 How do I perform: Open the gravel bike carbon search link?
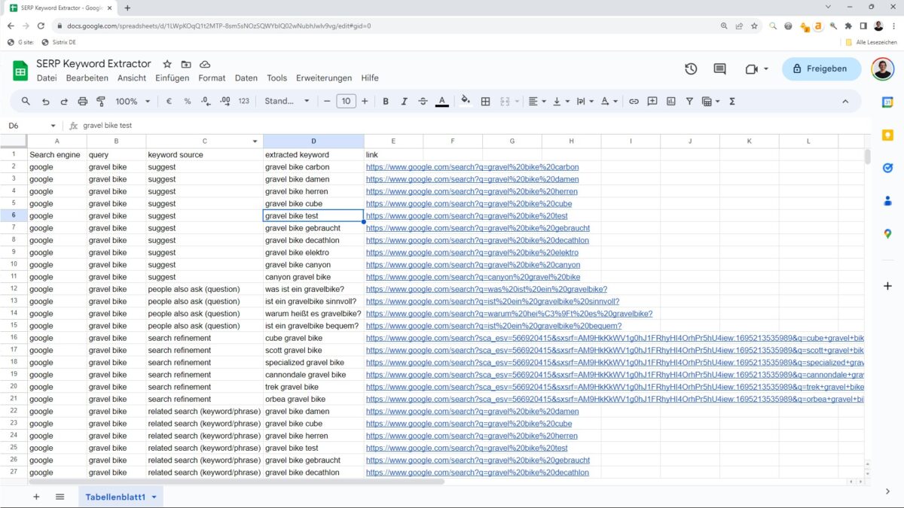click(x=472, y=167)
